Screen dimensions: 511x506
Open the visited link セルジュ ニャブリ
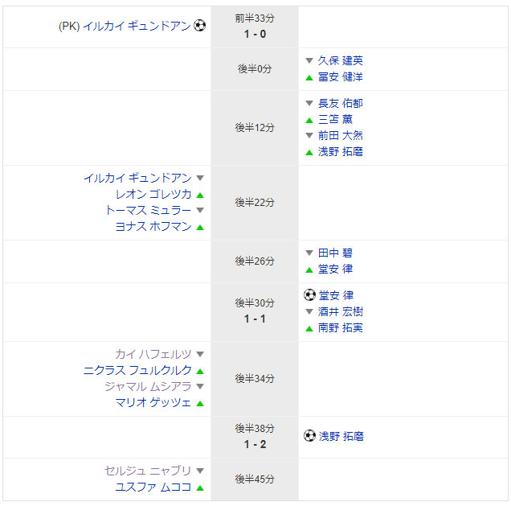point(148,471)
